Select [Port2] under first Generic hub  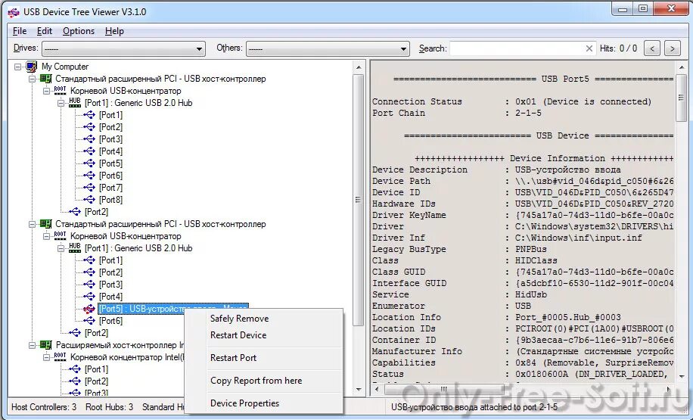(110, 127)
